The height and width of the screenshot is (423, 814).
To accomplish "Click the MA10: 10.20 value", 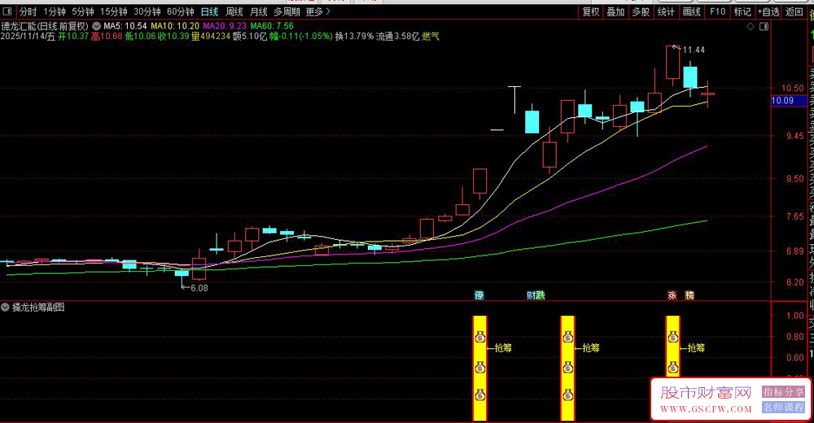I will click(x=175, y=25).
